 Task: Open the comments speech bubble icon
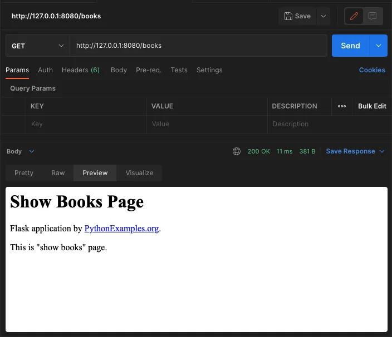(373, 16)
